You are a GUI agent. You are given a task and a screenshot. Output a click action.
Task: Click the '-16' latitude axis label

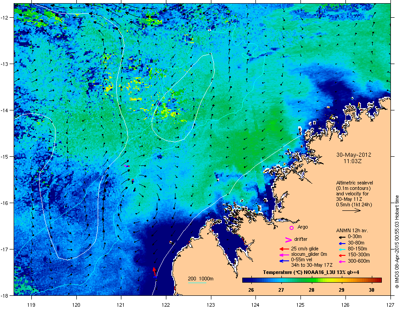[x=5, y=203]
